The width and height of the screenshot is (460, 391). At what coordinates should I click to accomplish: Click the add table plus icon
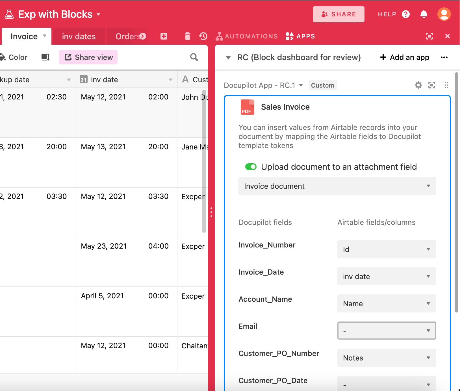click(164, 36)
